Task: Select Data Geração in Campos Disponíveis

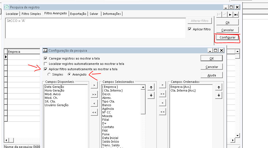Action: point(54,87)
